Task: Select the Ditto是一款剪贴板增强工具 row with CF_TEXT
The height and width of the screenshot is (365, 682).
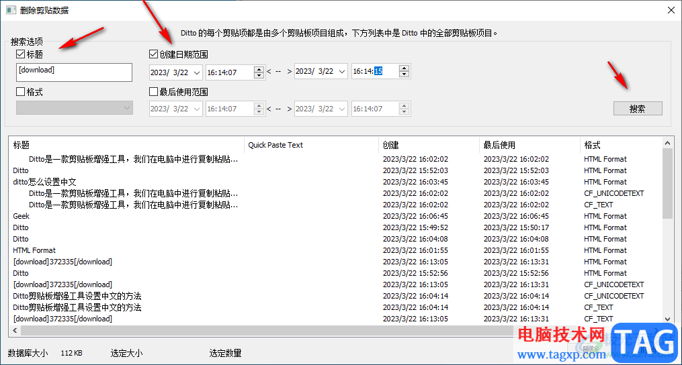Action: [335, 204]
